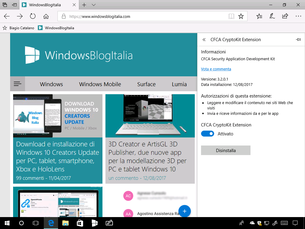Viewport: 305px width, 229px height.
Task: Open Download e installazione Creators Update headline
Action: [57, 157]
